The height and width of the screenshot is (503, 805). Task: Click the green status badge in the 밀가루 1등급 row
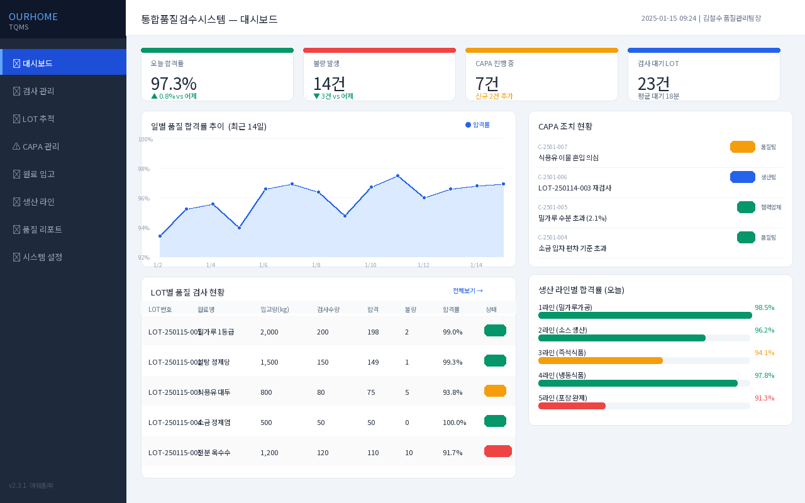[x=495, y=331]
